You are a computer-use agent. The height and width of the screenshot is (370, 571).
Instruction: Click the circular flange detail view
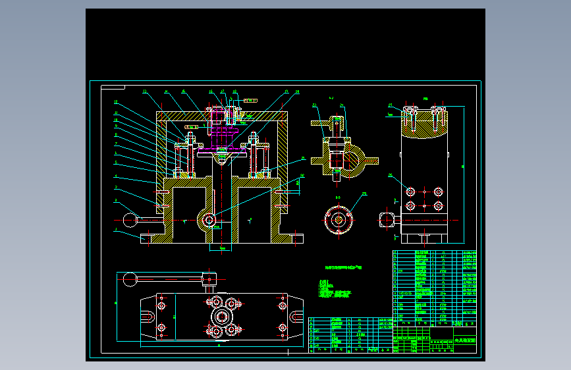click(339, 220)
